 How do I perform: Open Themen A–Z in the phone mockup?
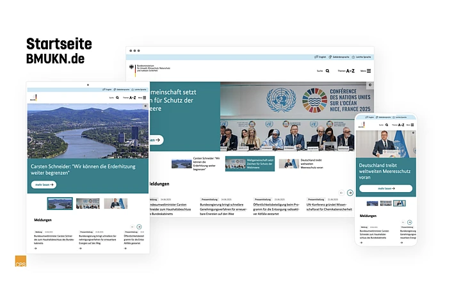[398, 125]
